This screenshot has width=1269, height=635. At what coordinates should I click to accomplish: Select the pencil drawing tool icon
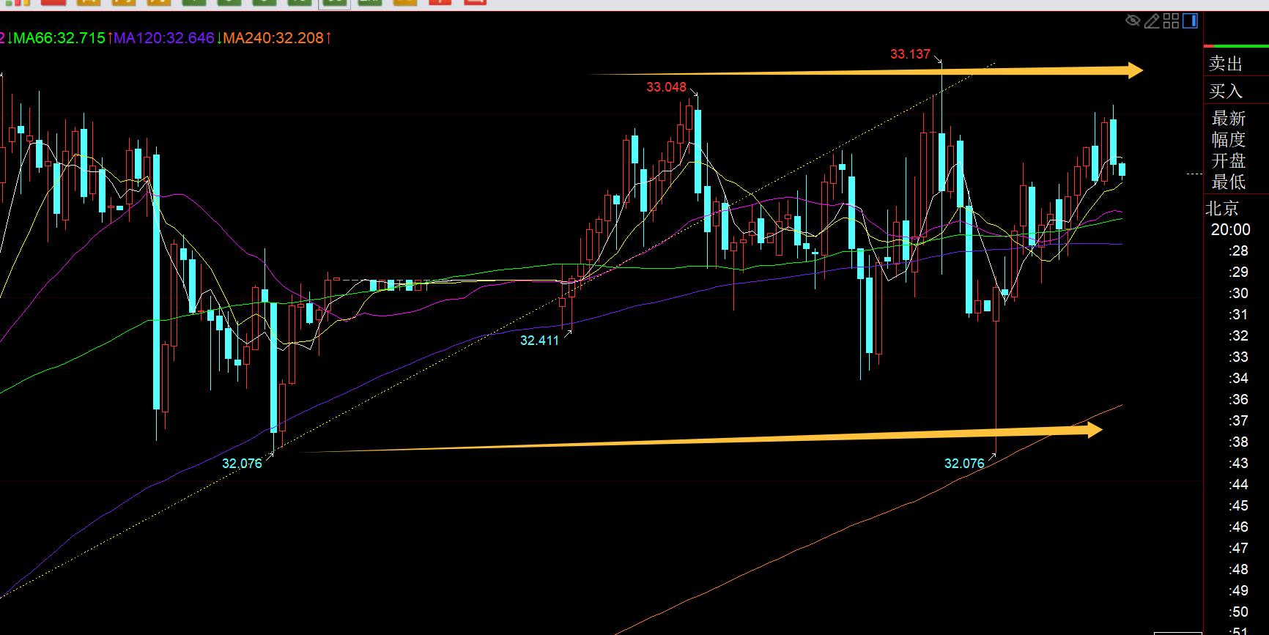tap(1152, 21)
